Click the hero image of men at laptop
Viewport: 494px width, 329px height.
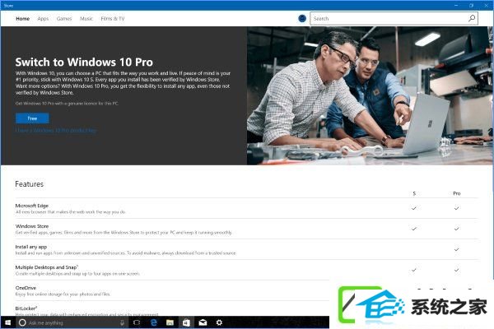point(369,95)
